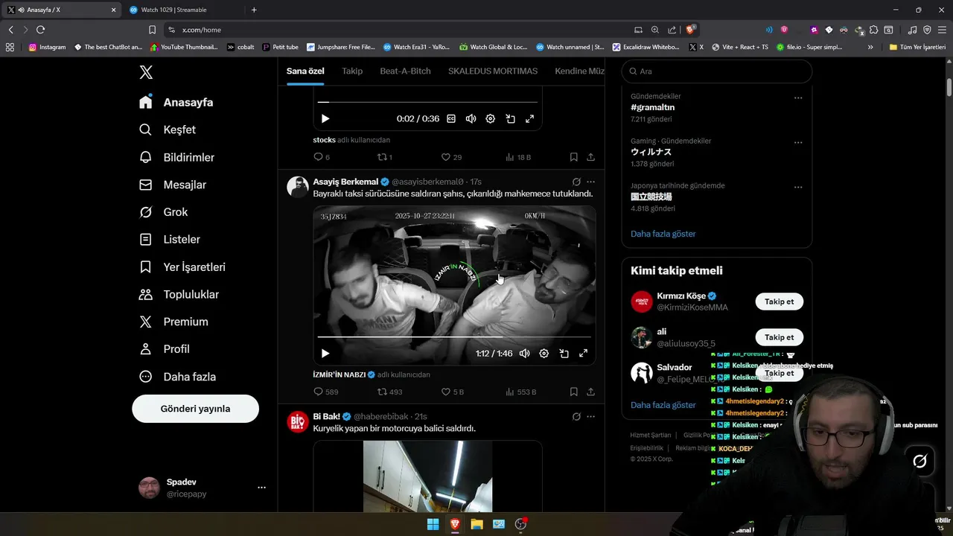Screen dimensions: 953x536
Task: Repost the post with 493 reposts
Action: pyautogui.click(x=389, y=392)
